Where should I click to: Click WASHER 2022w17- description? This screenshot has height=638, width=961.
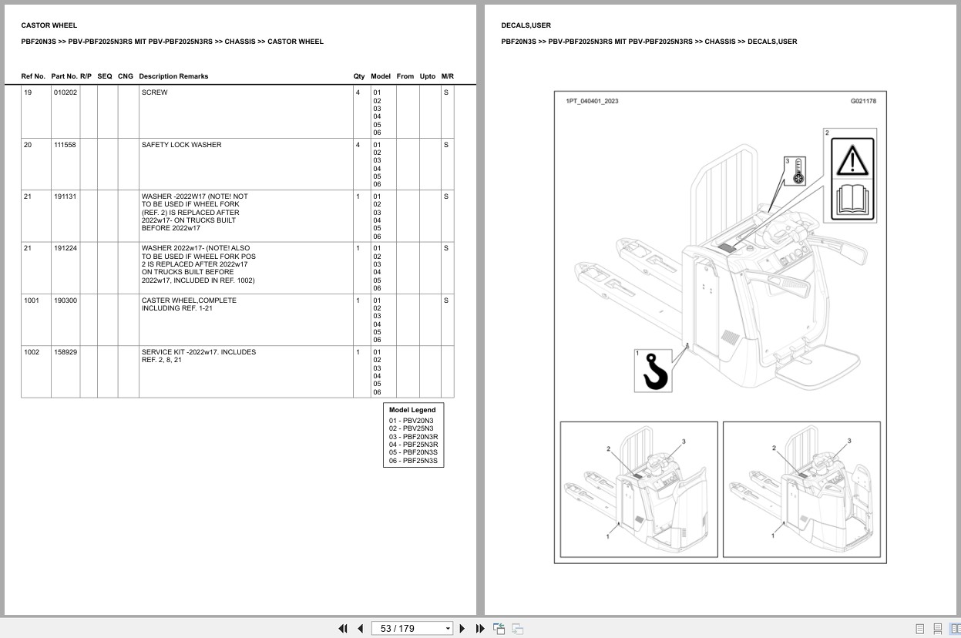tap(198, 264)
